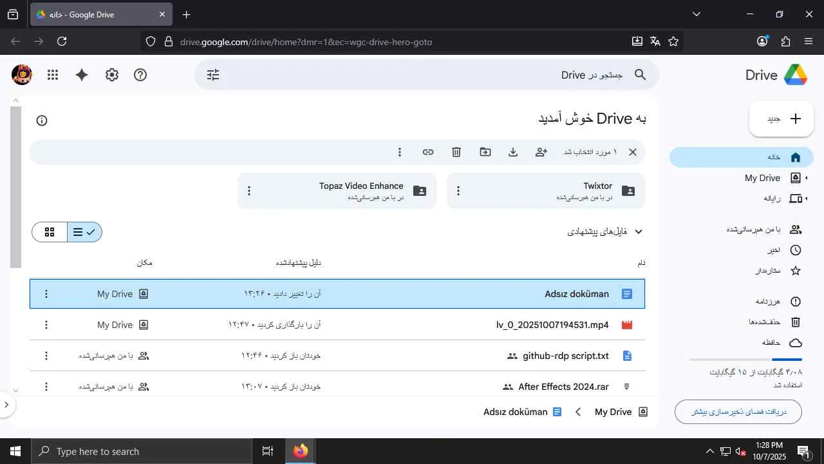The width and height of the screenshot is (824, 464).
Task: Click the Google account avatar in Drive
Action: click(22, 75)
